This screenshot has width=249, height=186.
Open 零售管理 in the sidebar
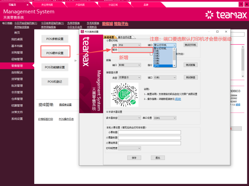(17, 66)
